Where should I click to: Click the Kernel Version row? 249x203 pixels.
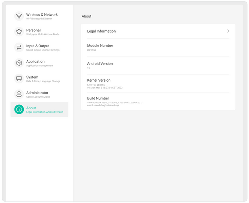pos(158,83)
